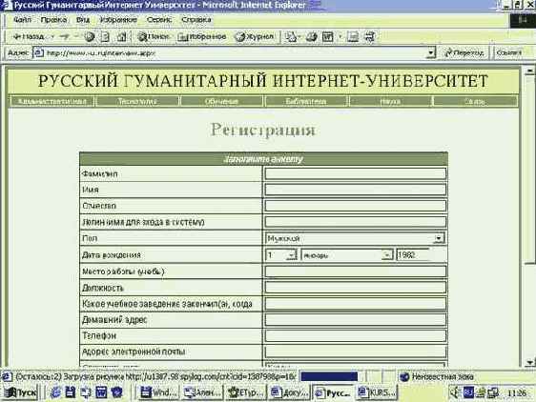Click the Ссылки links bar label
The image size is (536, 402).
[509, 53]
